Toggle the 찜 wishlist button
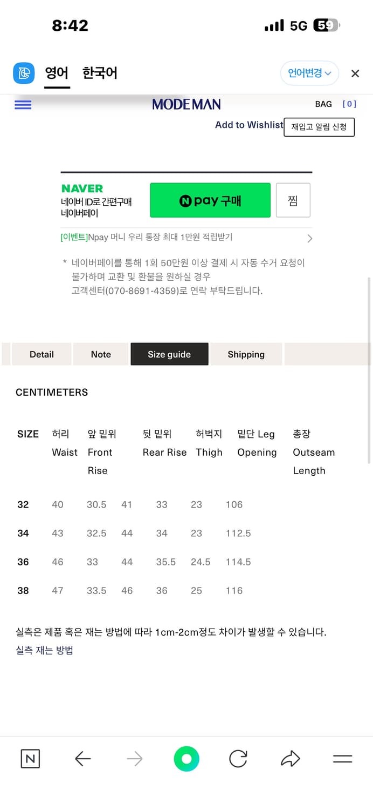373x810 pixels. [x=293, y=200]
